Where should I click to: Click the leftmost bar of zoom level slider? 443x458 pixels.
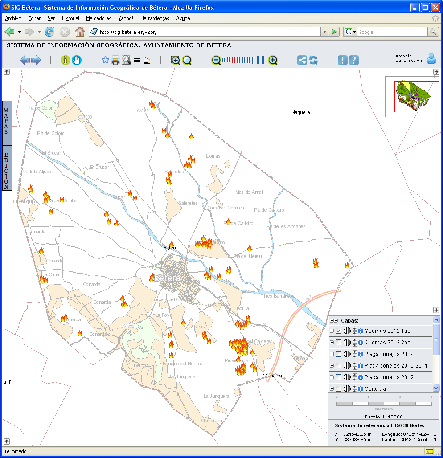click(223, 60)
